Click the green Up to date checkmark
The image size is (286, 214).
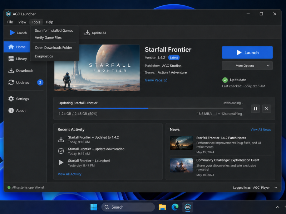[225, 80]
